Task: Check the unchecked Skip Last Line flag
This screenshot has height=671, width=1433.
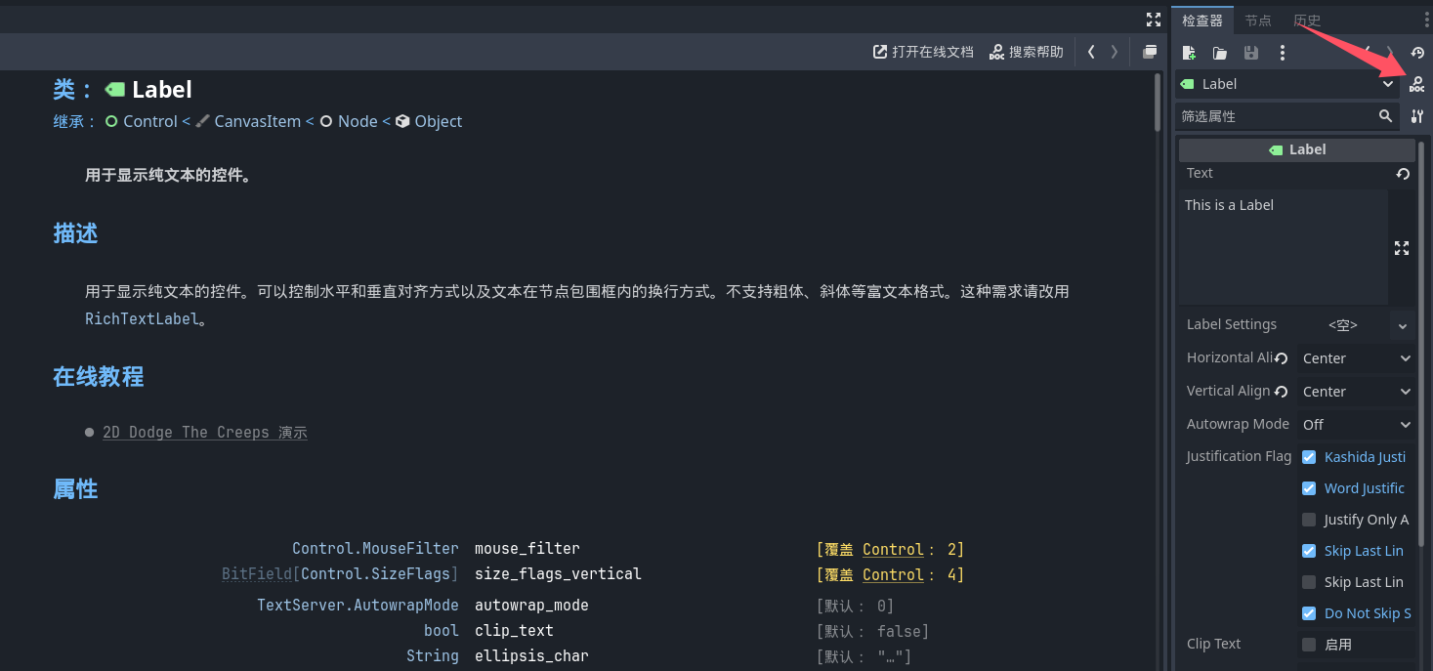Action: pos(1309,582)
